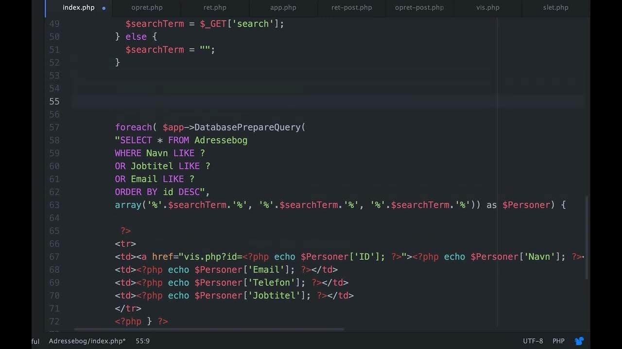Click the 55:9 line and column indicator
The width and height of the screenshot is (622, 349).
point(142,341)
